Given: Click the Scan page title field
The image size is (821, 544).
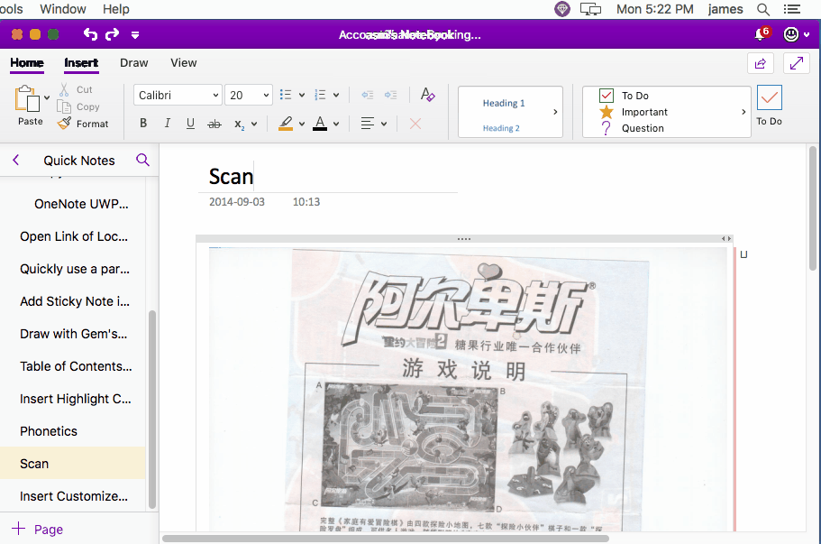Looking at the screenshot, I should click(x=328, y=177).
